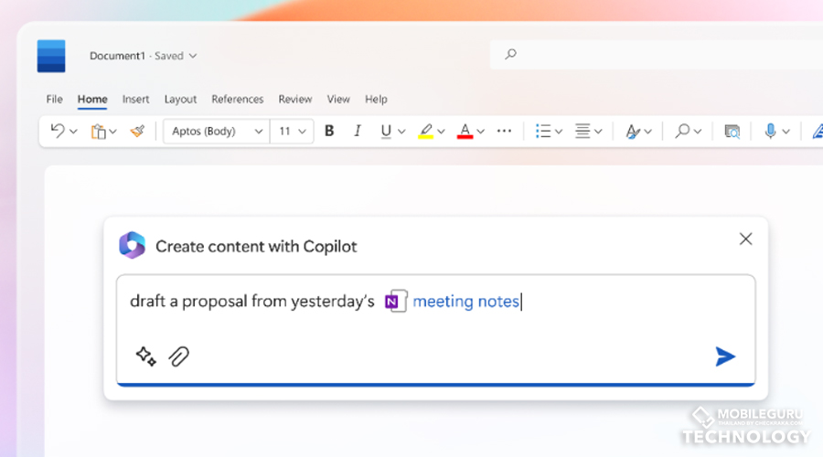This screenshot has height=457, width=823.
Task: Click the 'Create content with Copilot' heading
Action: 256,246
